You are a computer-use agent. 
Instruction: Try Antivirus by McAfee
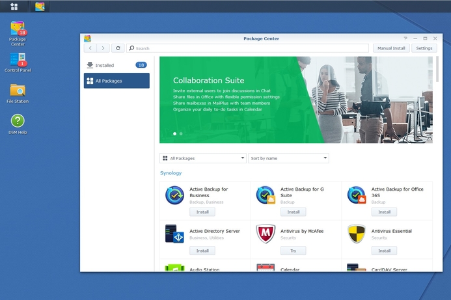point(293,251)
